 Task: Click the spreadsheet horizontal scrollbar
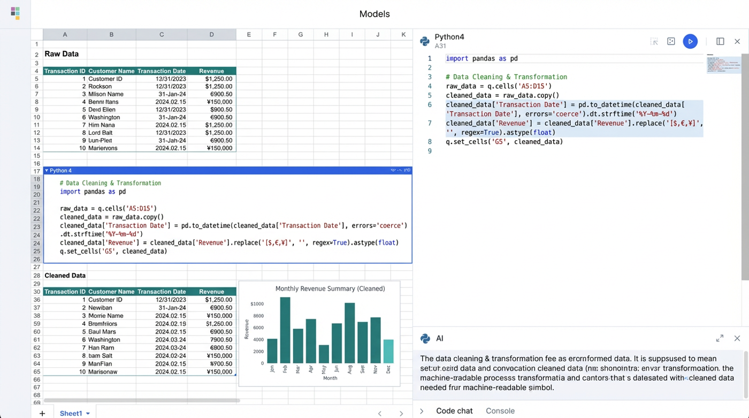pos(142,400)
